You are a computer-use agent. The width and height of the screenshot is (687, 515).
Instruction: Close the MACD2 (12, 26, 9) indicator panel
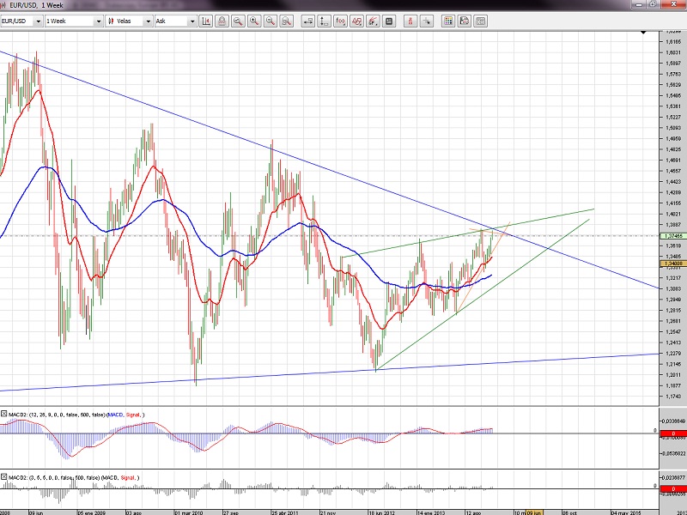(4, 415)
